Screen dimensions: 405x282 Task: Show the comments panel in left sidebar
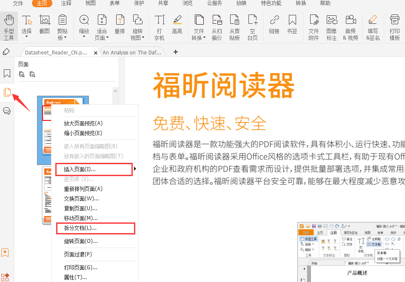click(7, 111)
